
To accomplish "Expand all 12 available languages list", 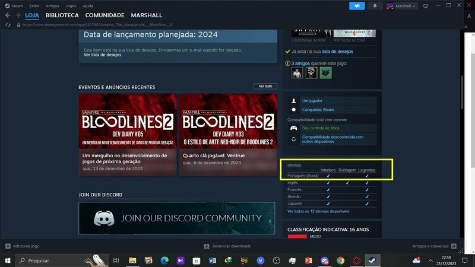I will coord(318,211).
